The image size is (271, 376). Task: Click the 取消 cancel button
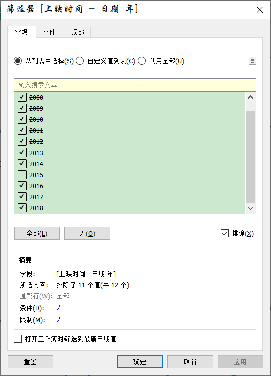coord(190,362)
